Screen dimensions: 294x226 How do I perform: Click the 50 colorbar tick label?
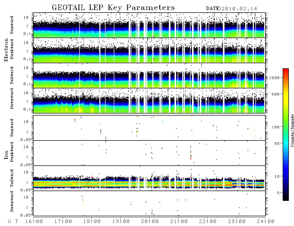(x=277, y=144)
